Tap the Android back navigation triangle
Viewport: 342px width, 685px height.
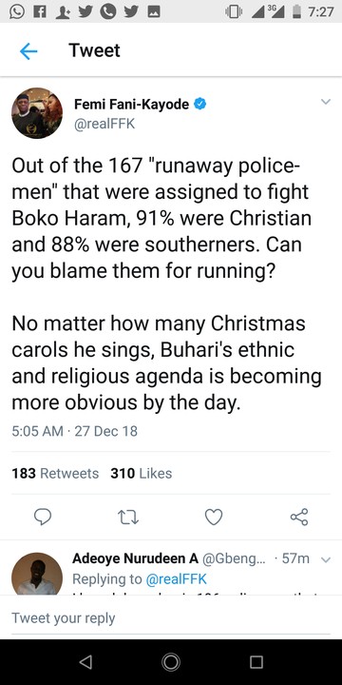[85, 662]
